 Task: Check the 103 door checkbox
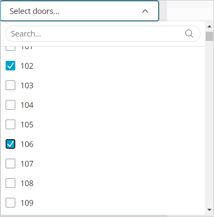pyautogui.click(x=10, y=85)
